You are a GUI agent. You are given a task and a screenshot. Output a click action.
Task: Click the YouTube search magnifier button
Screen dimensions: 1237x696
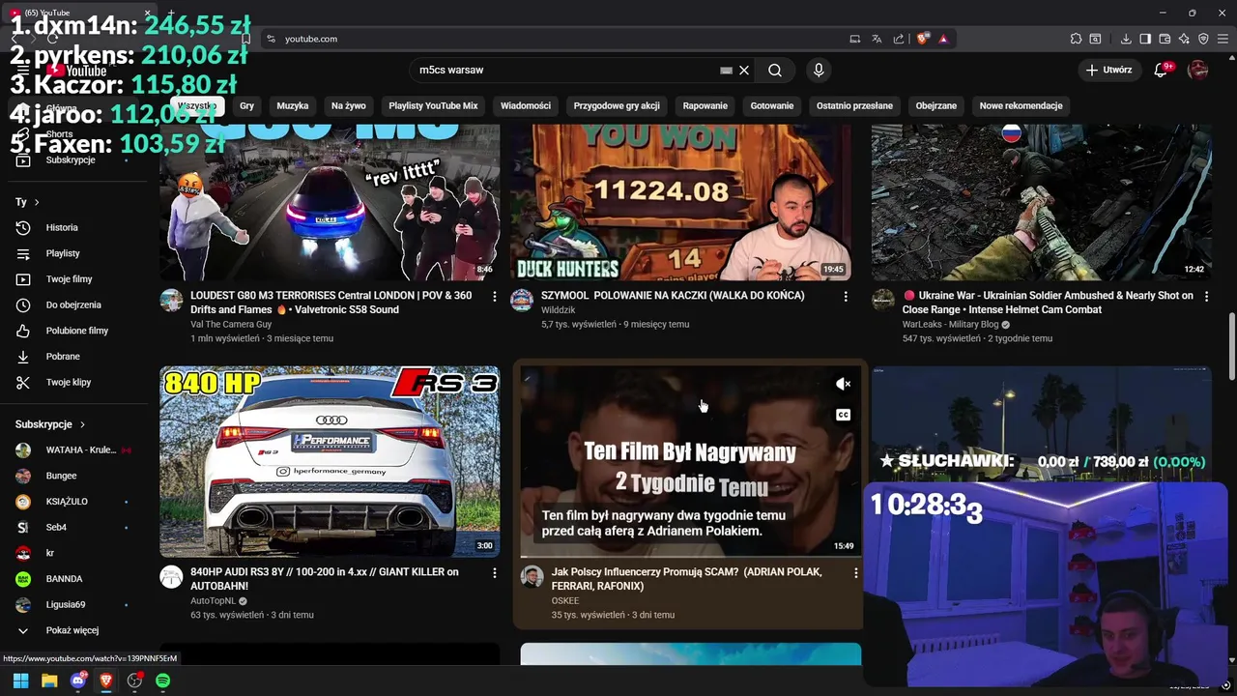[775, 70]
